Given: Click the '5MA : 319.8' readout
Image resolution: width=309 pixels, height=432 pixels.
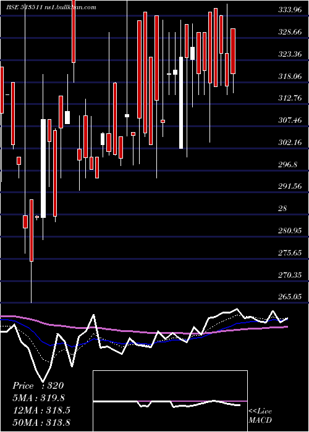Looking at the screenshot, I should (38, 398).
